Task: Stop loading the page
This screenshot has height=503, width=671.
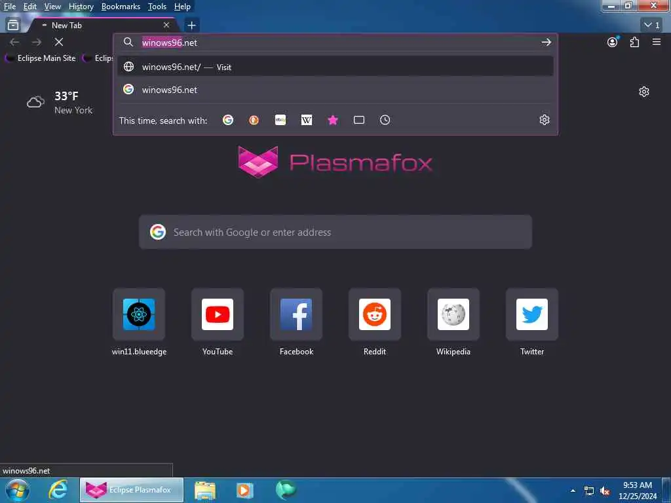Action: point(59,42)
